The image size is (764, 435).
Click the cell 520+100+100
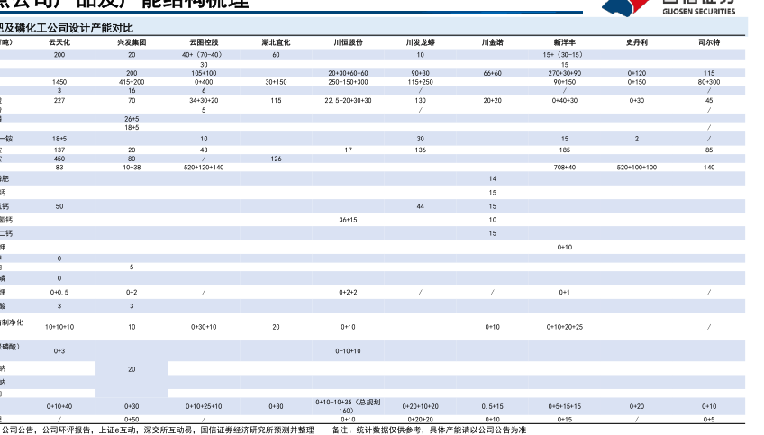[636, 168]
